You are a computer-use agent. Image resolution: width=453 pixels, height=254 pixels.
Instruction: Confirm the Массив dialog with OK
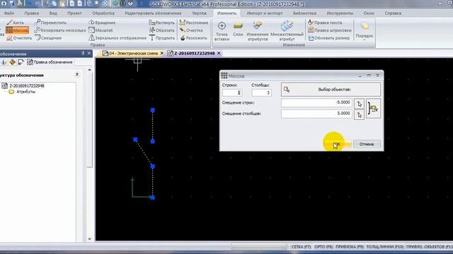pyautogui.click(x=338, y=144)
